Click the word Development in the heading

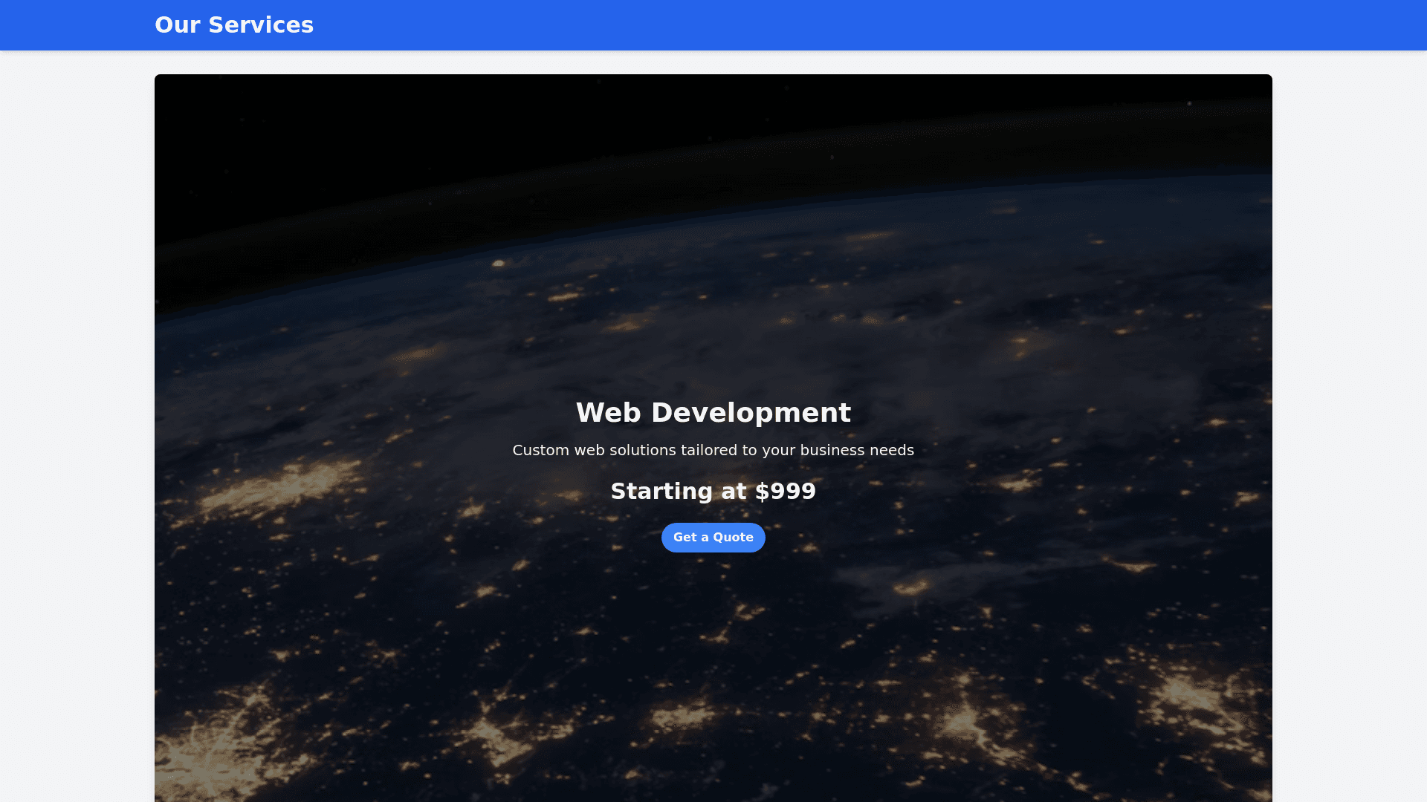point(751,413)
